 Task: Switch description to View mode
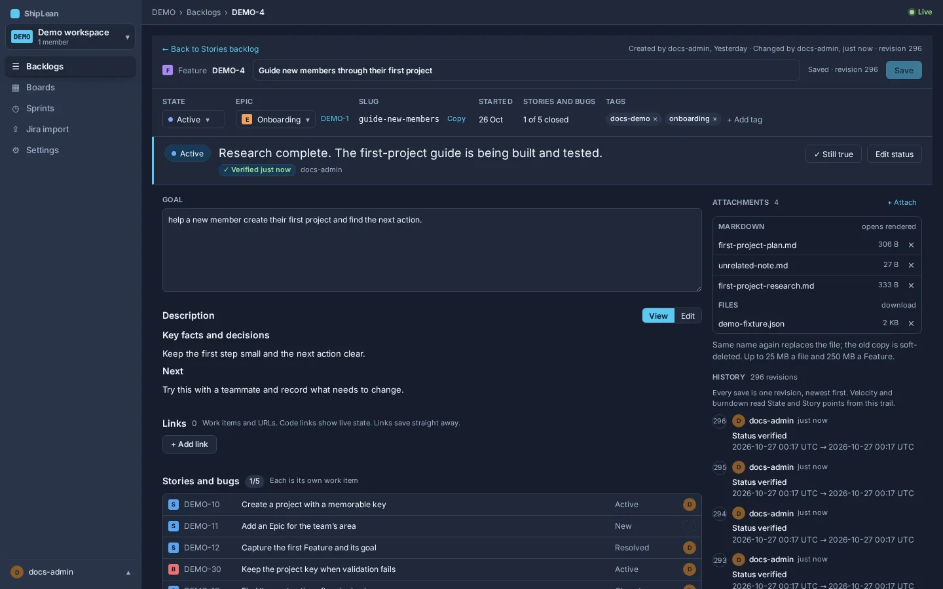click(x=658, y=316)
